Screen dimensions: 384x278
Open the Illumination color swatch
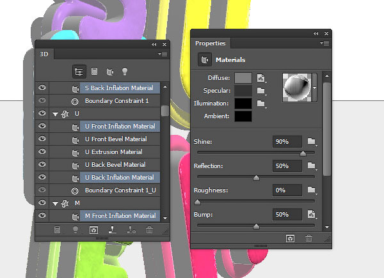(x=243, y=103)
